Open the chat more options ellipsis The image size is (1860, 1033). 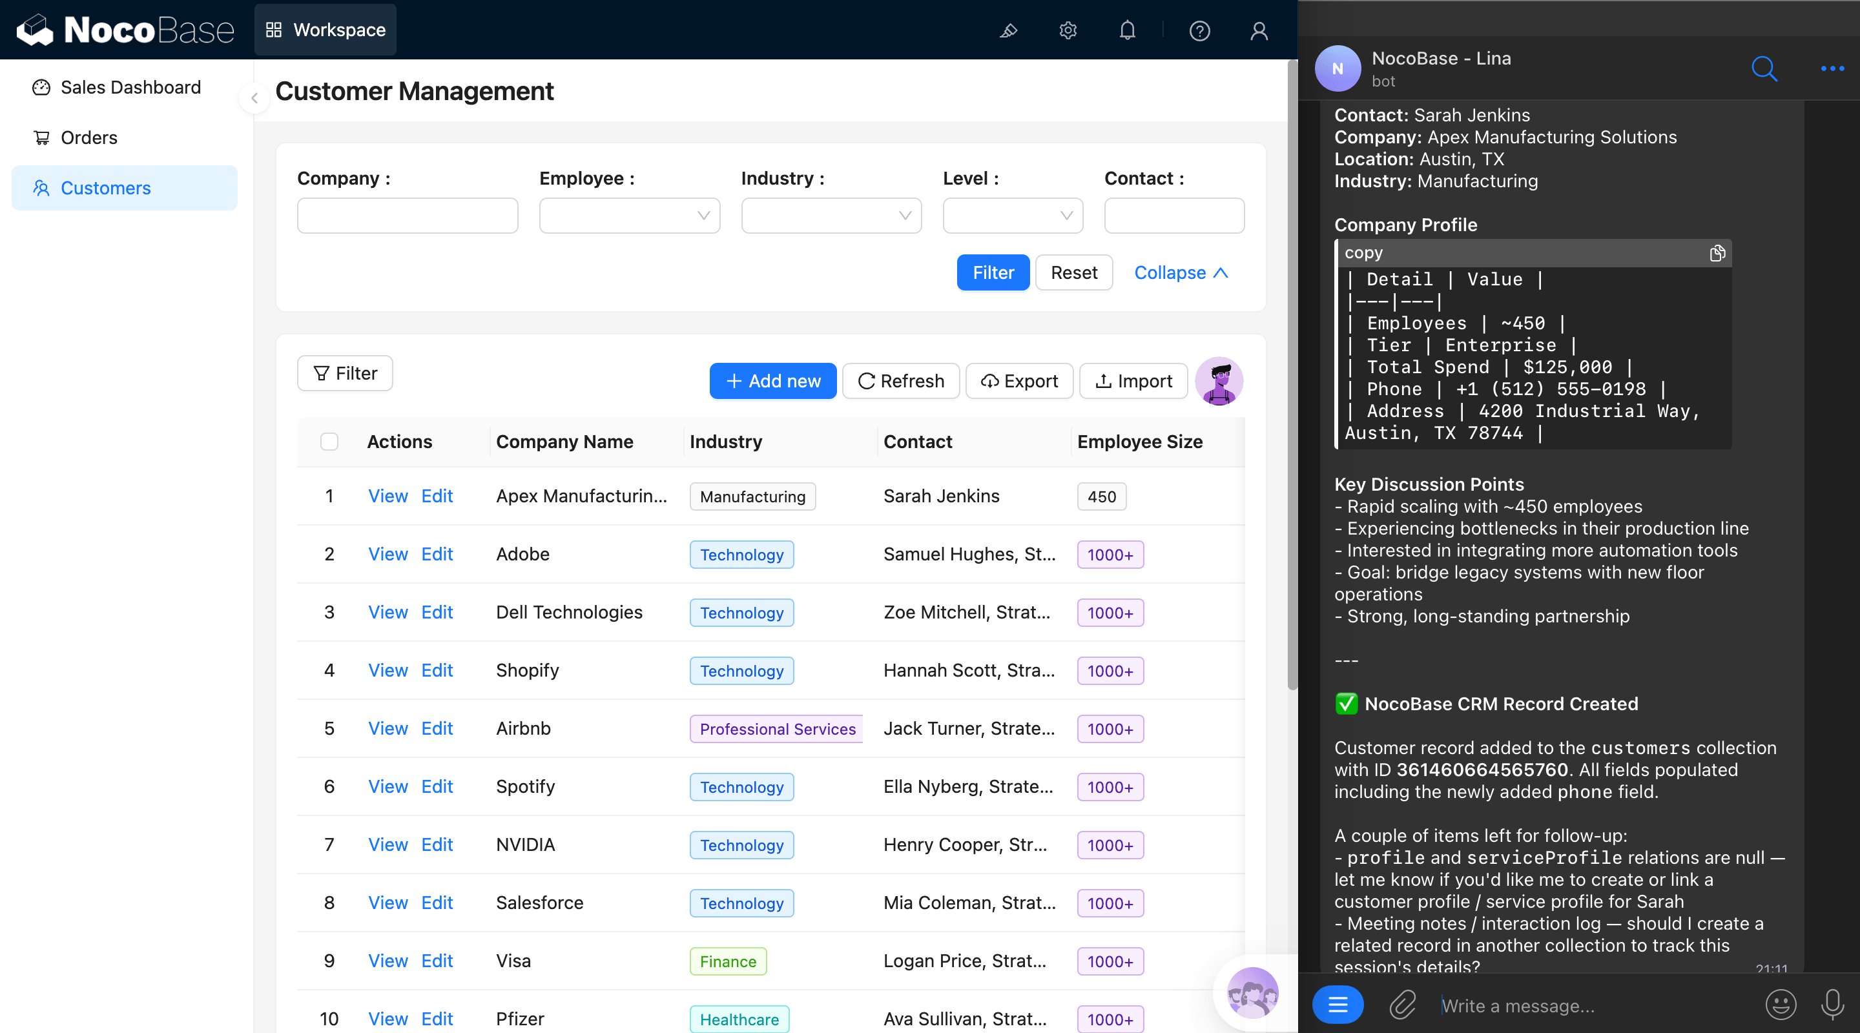coord(1832,68)
